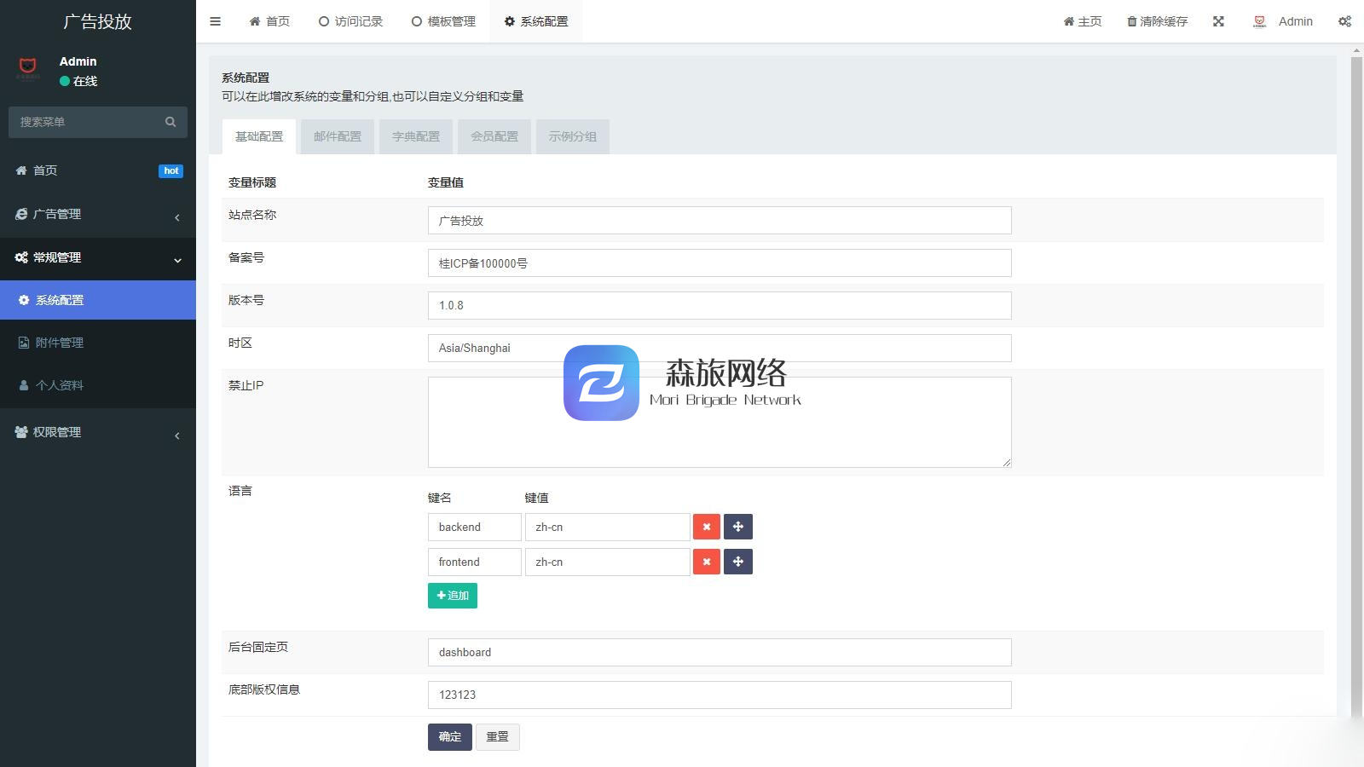The height and width of the screenshot is (767, 1364).
Task: Click the 后台固定页 input field
Action: pyautogui.click(x=720, y=652)
